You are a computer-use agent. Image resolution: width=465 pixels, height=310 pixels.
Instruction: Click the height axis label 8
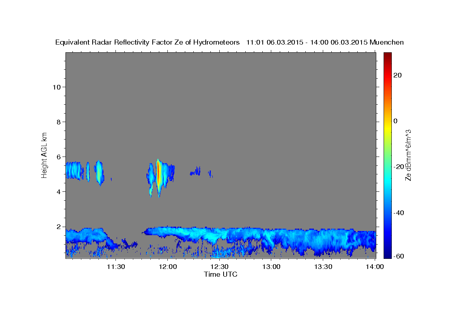pyautogui.click(x=58, y=122)
